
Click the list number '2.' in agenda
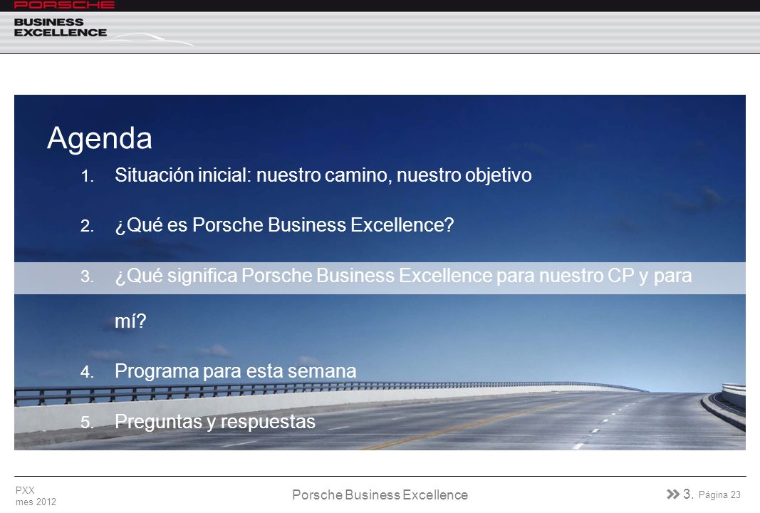tap(87, 227)
